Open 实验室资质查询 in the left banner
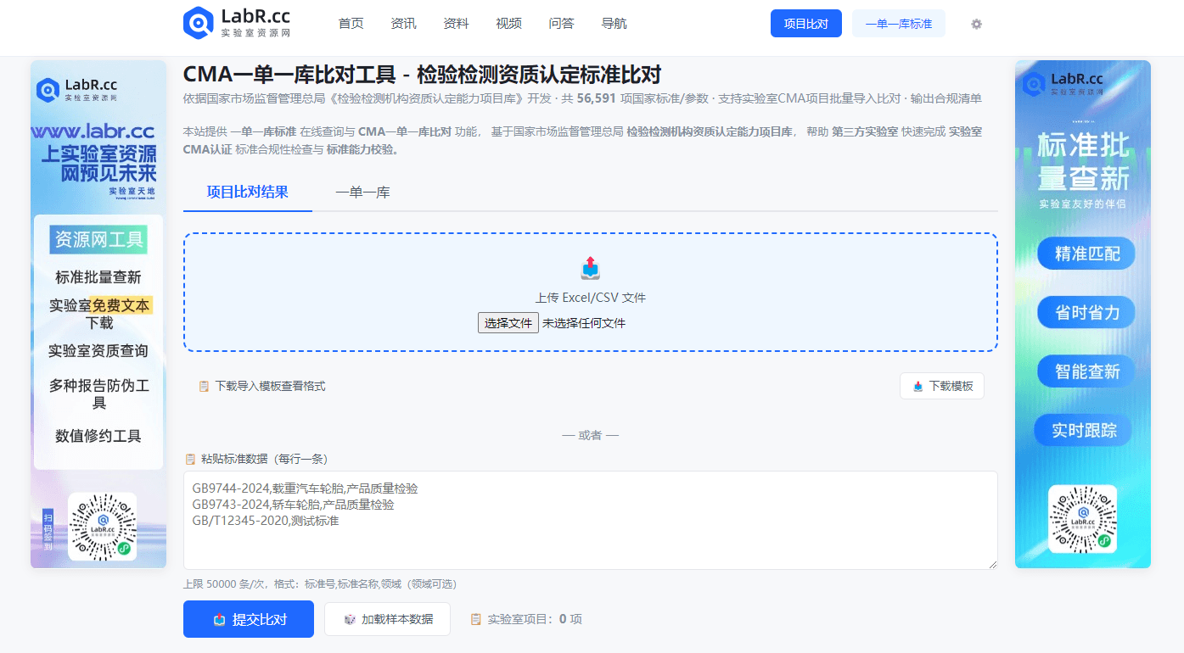 point(98,351)
